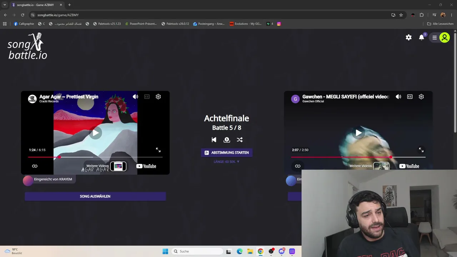
Task: Click the Eingereicht von KRAYEM label
Action: tap(53, 179)
